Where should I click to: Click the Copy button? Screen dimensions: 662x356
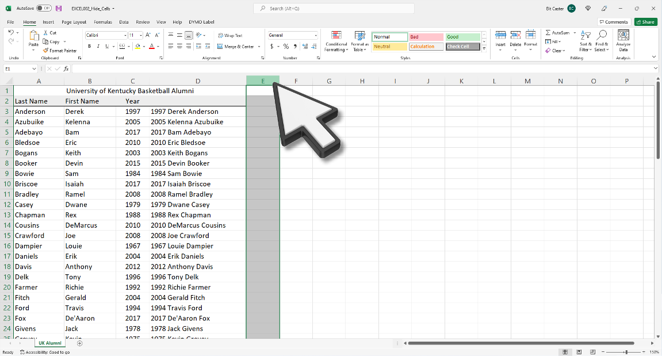click(x=51, y=42)
